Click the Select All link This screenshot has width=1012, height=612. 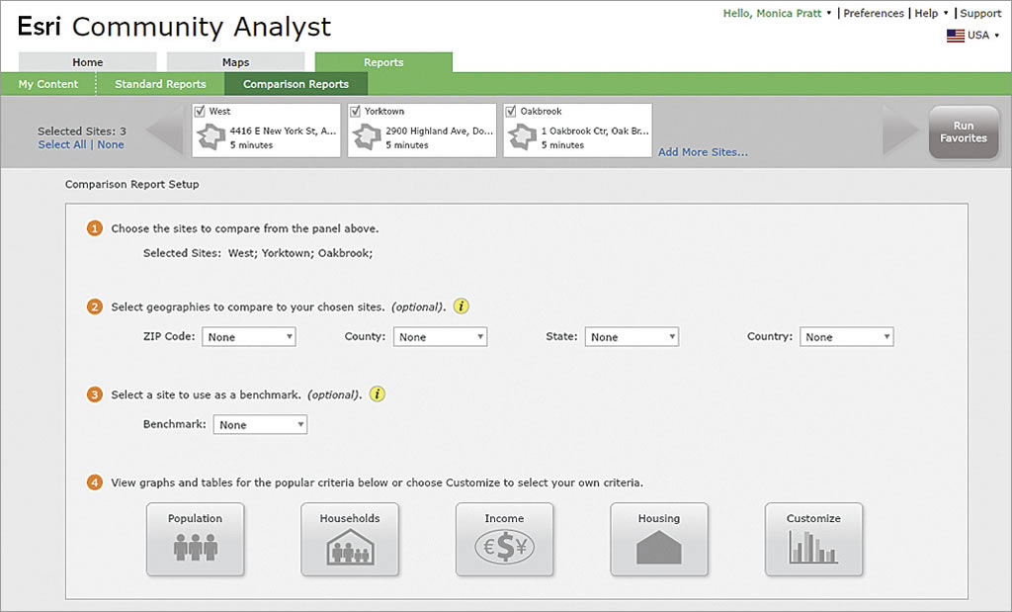click(62, 144)
